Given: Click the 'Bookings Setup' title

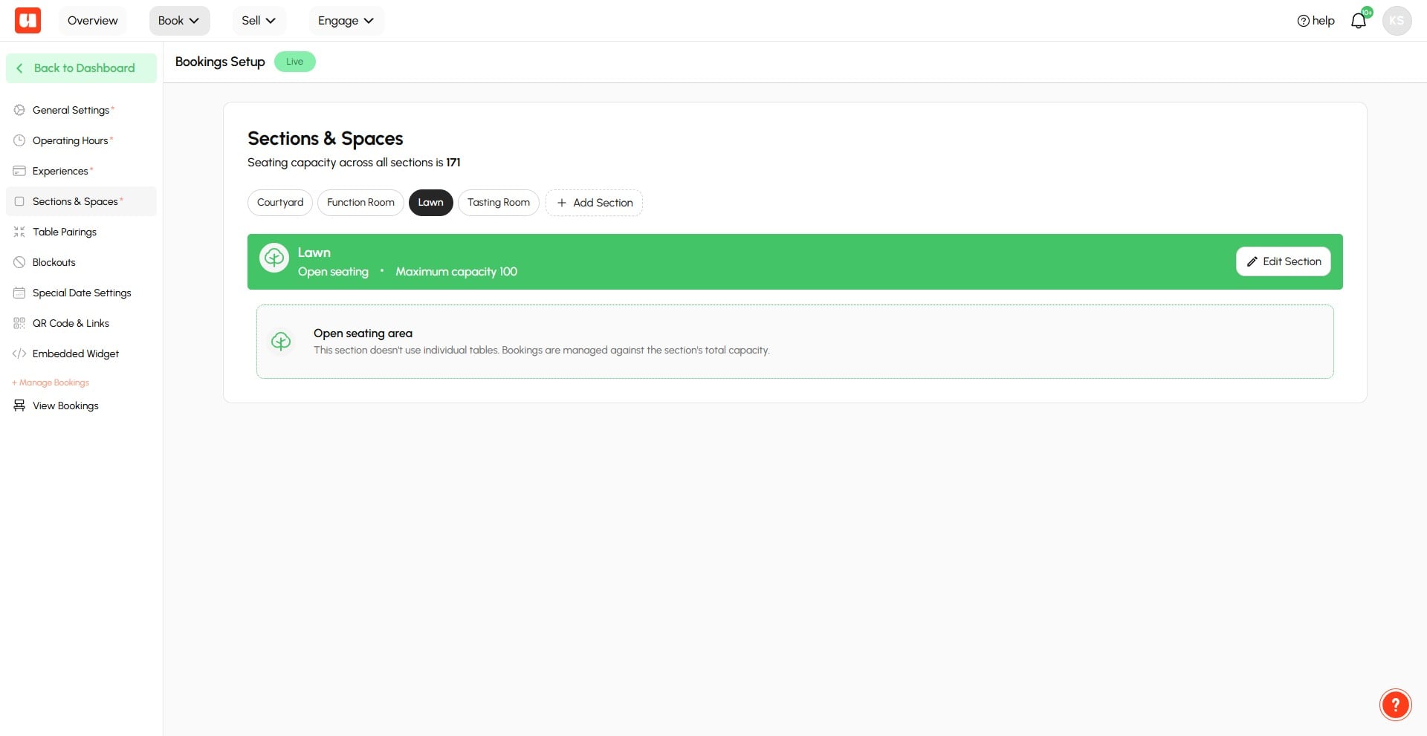Looking at the screenshot, I should pos(220,62).
